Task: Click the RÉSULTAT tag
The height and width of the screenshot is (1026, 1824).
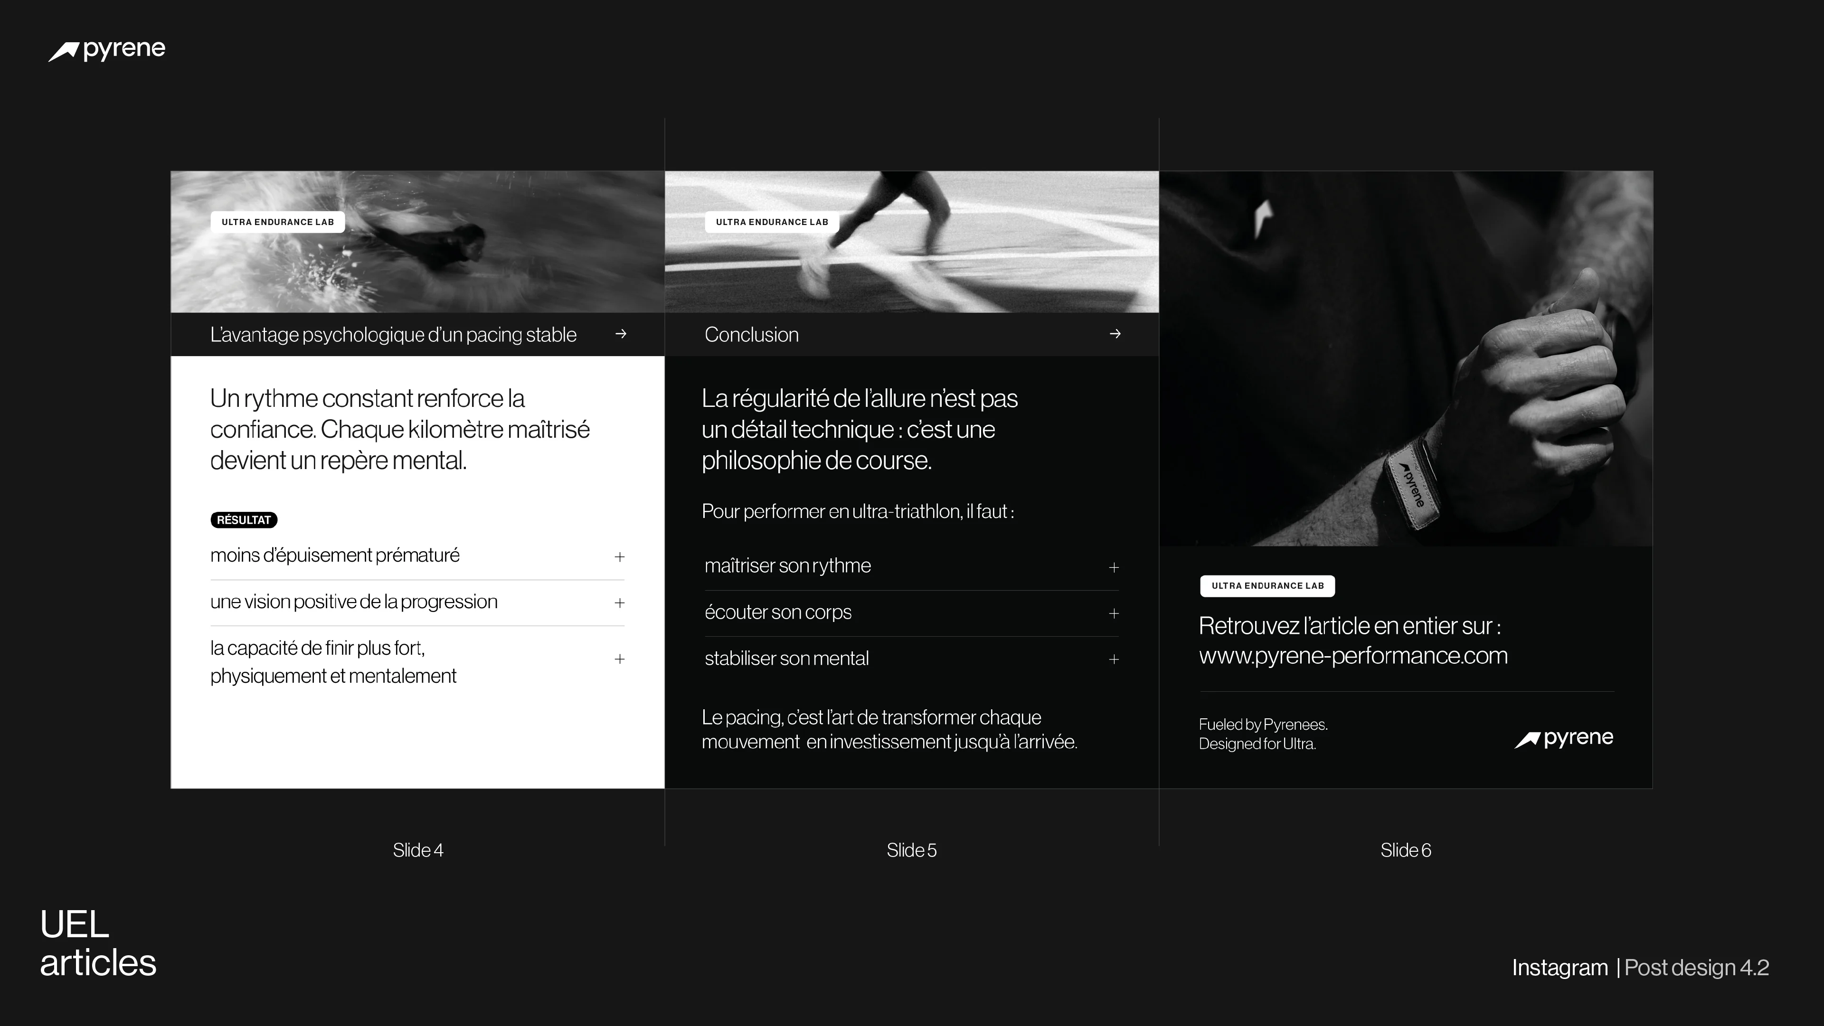Action: click(x=244, y=520)
